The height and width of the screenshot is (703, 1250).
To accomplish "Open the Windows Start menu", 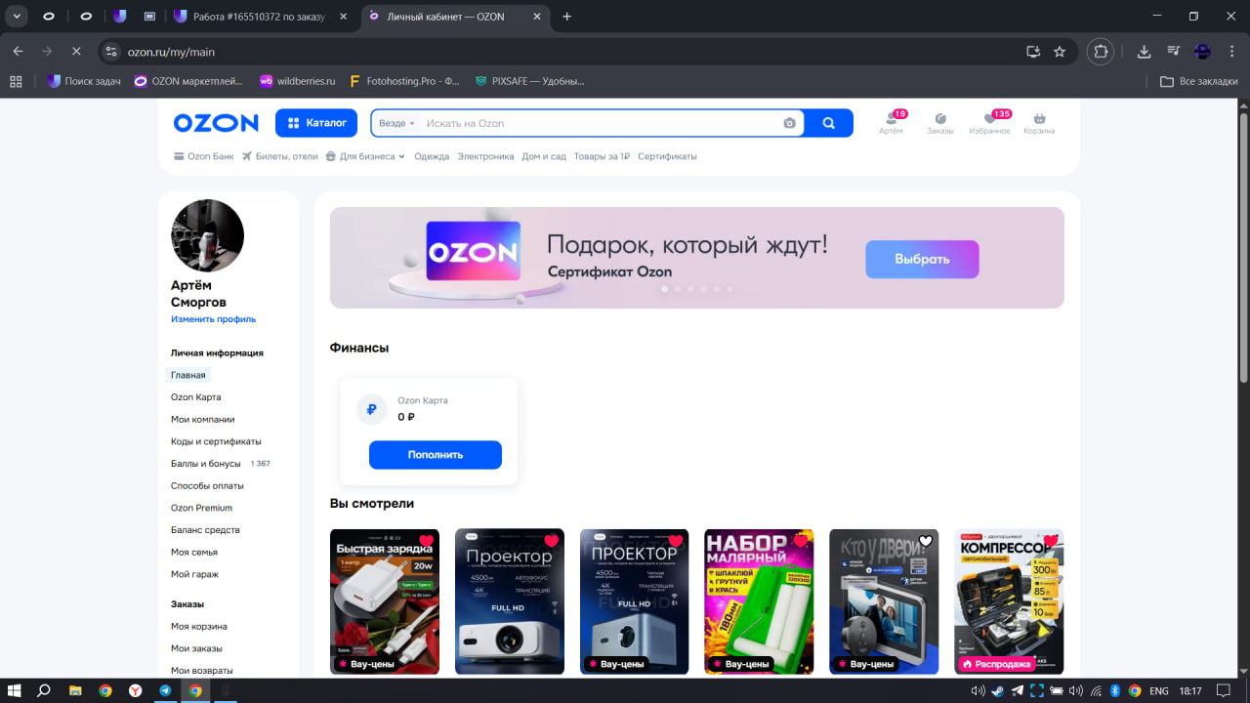I will (15, 690).
